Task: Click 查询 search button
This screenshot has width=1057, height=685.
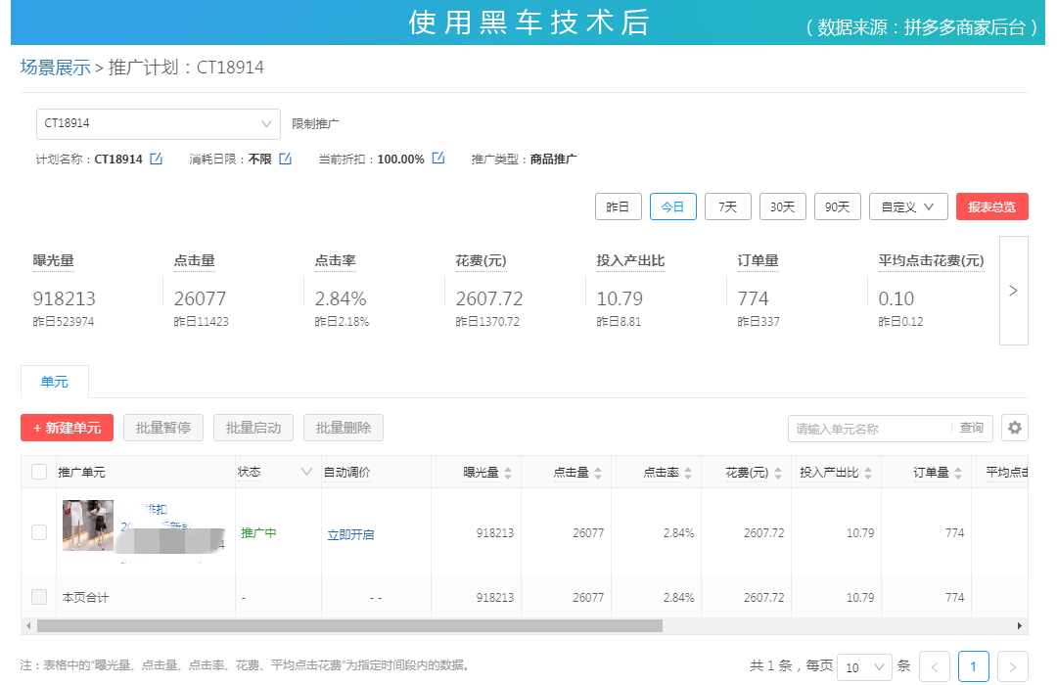Action: [972, 428]
